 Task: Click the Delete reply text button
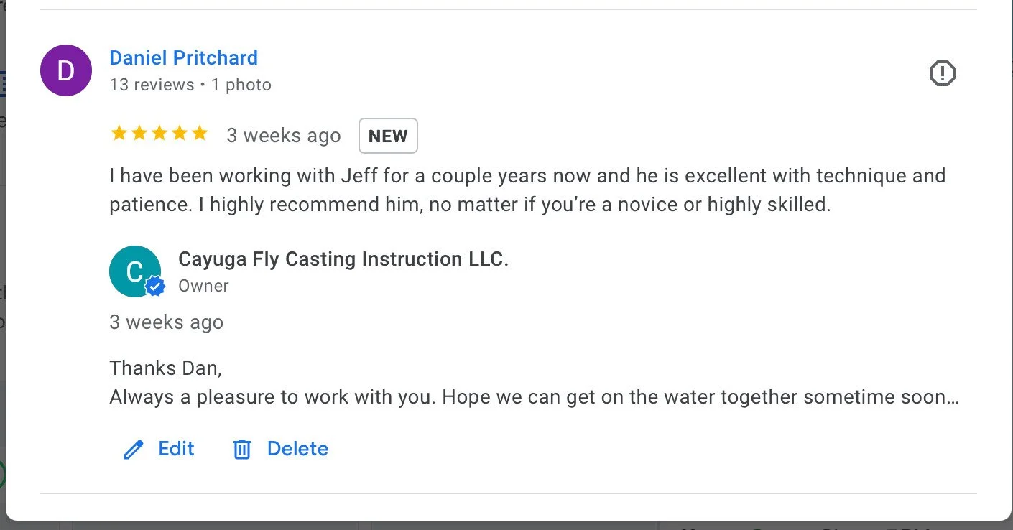tap(297, 449)
